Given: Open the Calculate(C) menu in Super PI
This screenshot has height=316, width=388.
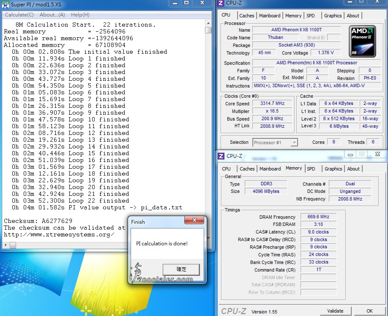Looking at the screenshot, I should coord(19,15).
